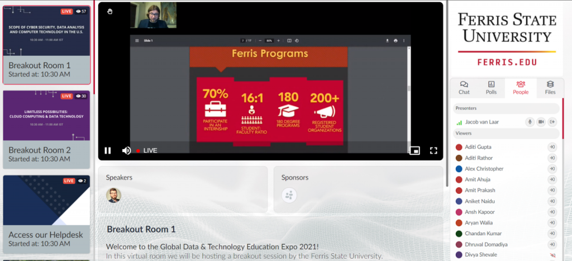
Task: Click the Viewers section header
Action: click(506, 133)
